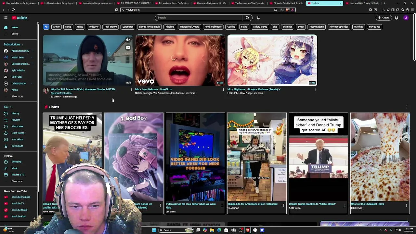Open Brave browser taskbar icon

pyautogui.click(x=248, y=230)
